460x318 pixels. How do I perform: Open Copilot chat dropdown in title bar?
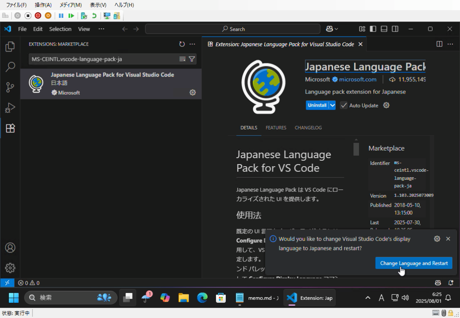tap(336, 29)
